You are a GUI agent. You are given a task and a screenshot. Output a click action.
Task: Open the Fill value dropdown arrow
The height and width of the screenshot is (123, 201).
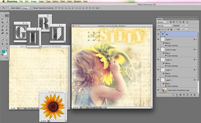[187, 29]
